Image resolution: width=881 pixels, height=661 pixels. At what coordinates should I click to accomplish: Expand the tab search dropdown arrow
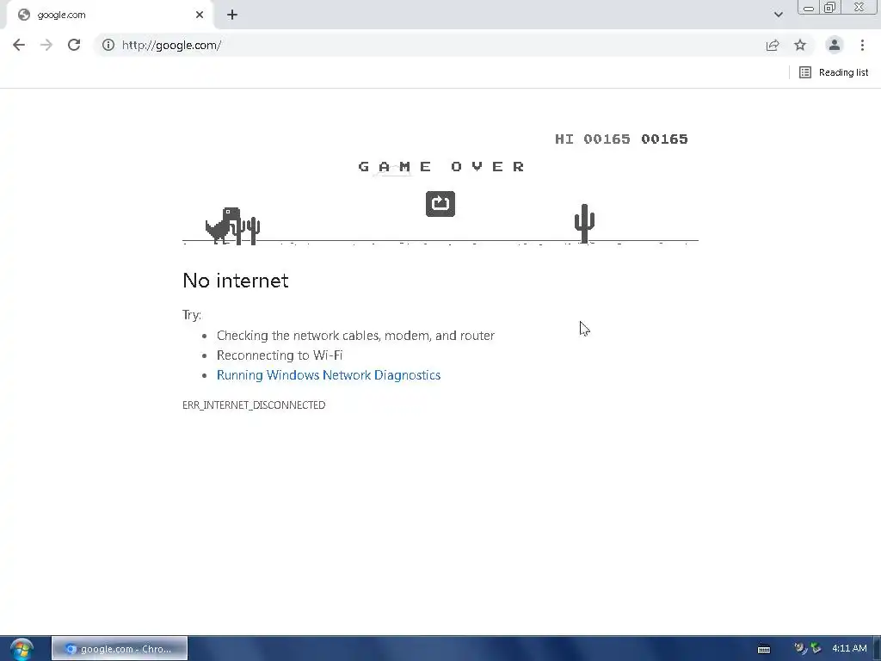pyautogui.click(x=778, y=15)
